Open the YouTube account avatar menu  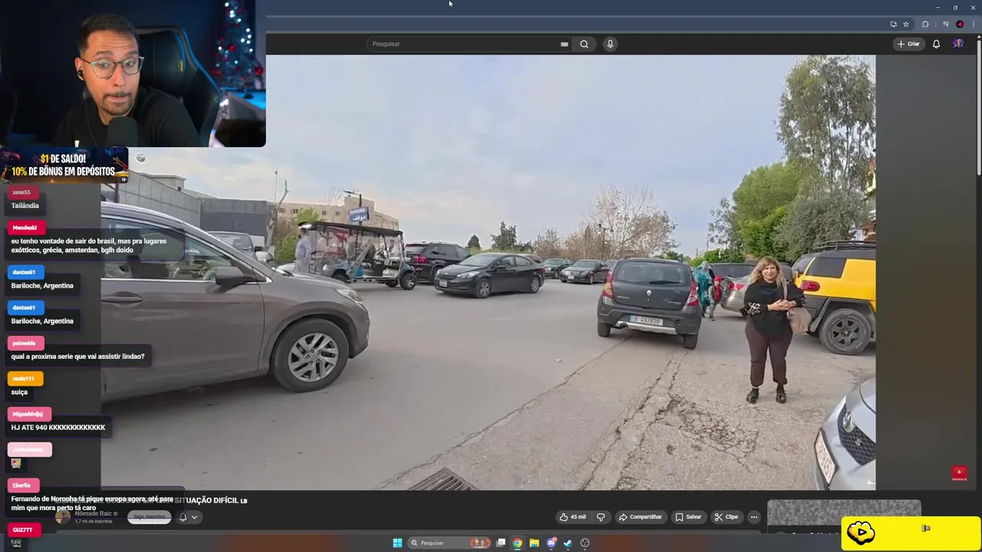click(958, 44)
